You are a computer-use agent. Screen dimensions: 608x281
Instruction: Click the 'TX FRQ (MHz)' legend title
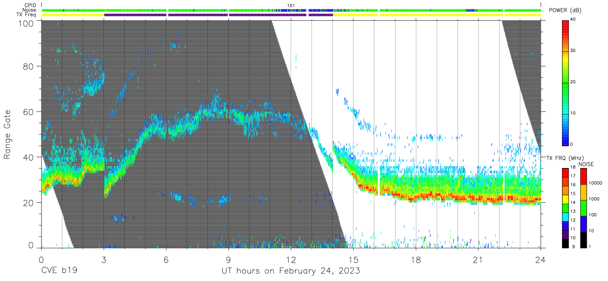click(x=565, y=158)
